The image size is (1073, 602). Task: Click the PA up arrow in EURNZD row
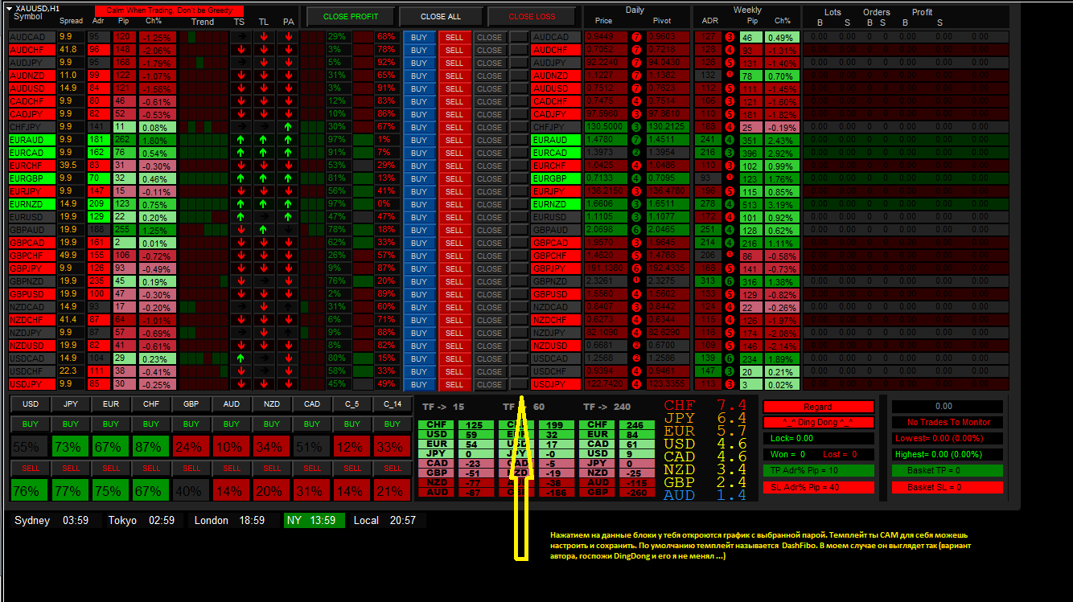pos(288,204)
